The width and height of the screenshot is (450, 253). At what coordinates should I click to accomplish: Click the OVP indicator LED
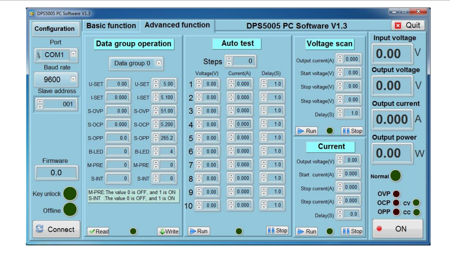396,194
